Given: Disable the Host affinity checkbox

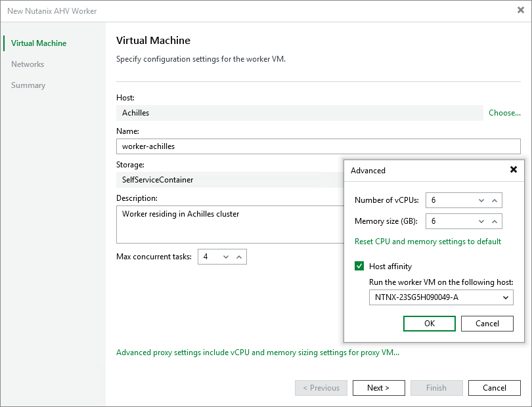Looking at the screenshot, I should (359, 266).
